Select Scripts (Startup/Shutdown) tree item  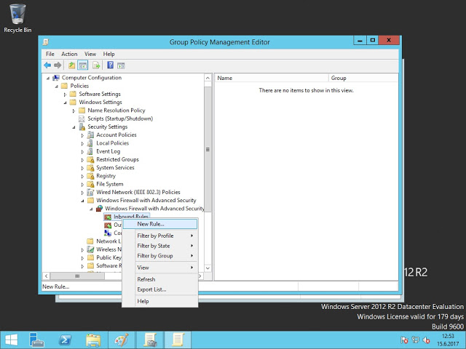(x=119, y=119)
